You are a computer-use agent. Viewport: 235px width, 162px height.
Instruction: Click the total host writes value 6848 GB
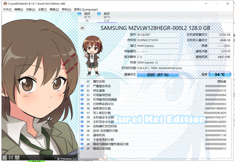click(220, 40)
